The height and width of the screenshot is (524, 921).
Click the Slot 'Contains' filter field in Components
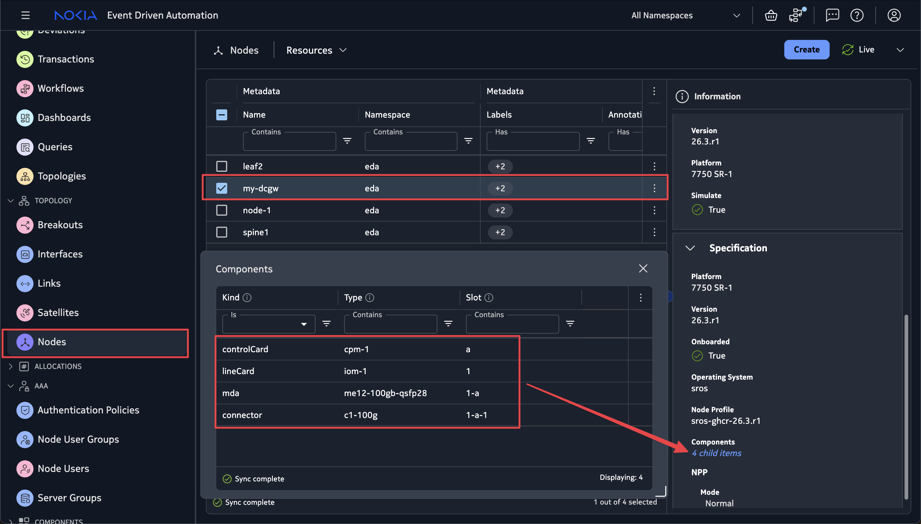[x=512, y=324]
